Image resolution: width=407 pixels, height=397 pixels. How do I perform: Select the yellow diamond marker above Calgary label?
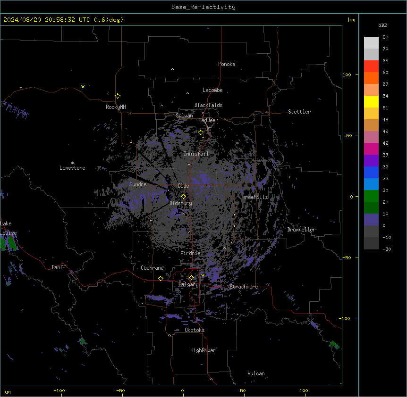pos(191,278)
